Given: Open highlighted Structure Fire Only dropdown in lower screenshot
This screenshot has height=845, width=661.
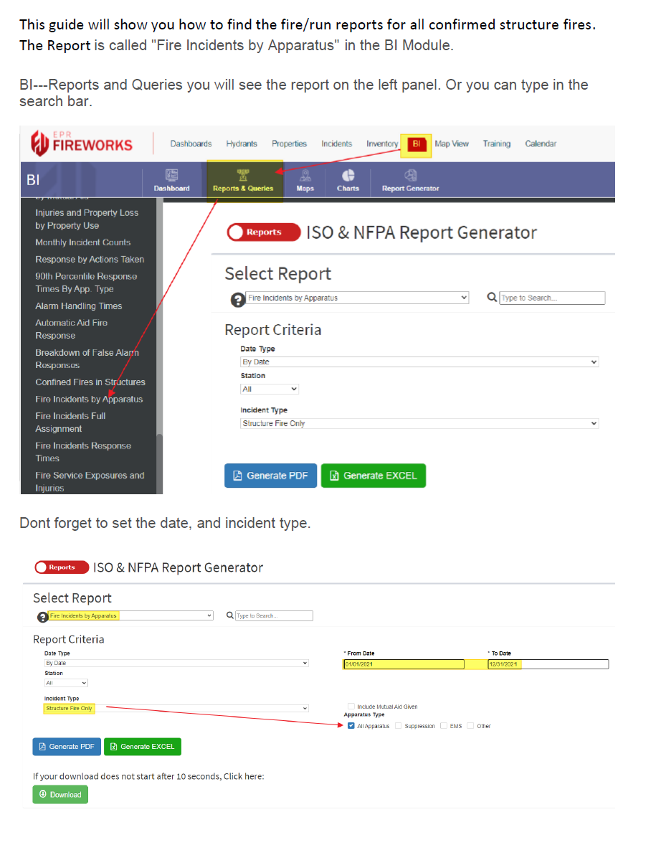Looking at the screenshot, I should click(176, 708).
